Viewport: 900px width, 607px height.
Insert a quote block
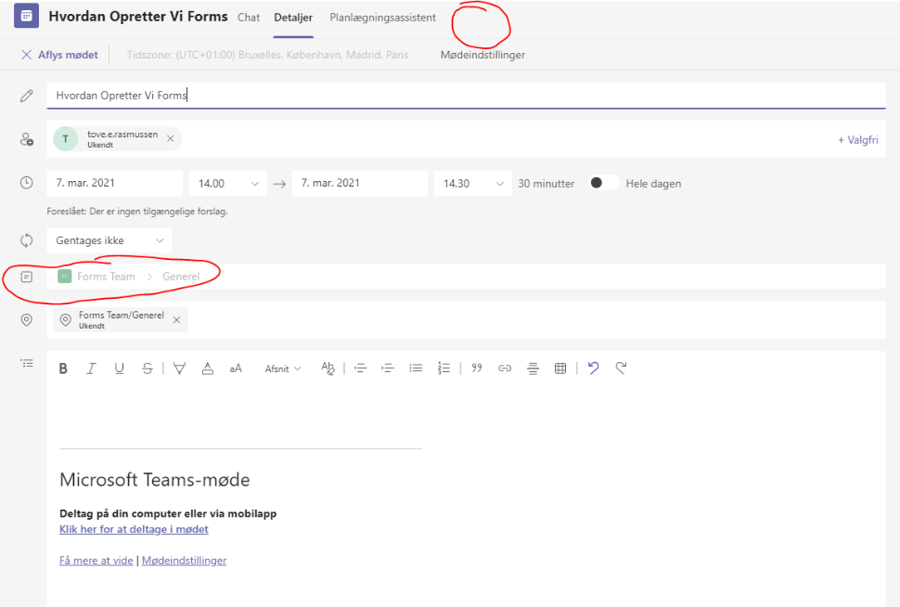click(x=476, y=368)
